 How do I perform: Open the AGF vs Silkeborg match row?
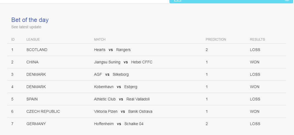147,74
